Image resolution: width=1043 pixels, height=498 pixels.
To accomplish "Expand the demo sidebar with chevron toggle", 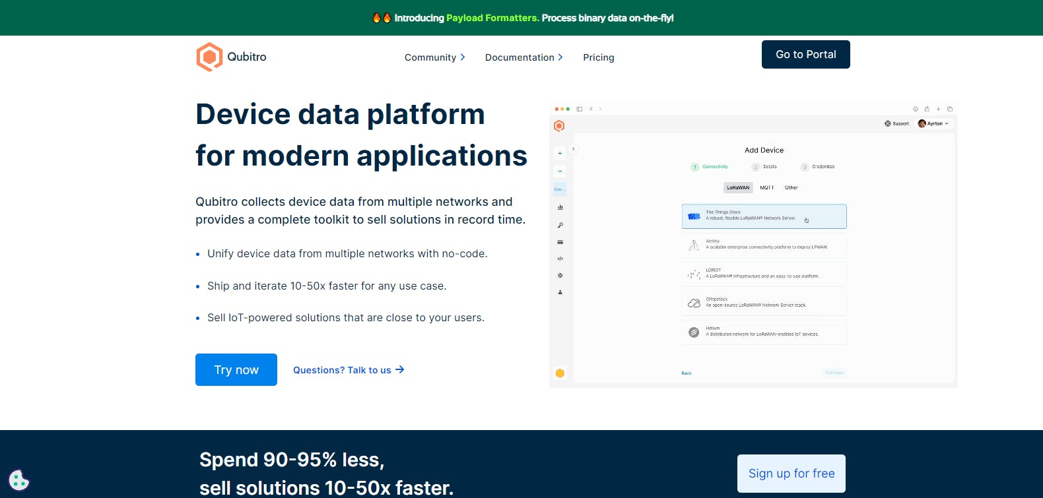I will point(573,149).
